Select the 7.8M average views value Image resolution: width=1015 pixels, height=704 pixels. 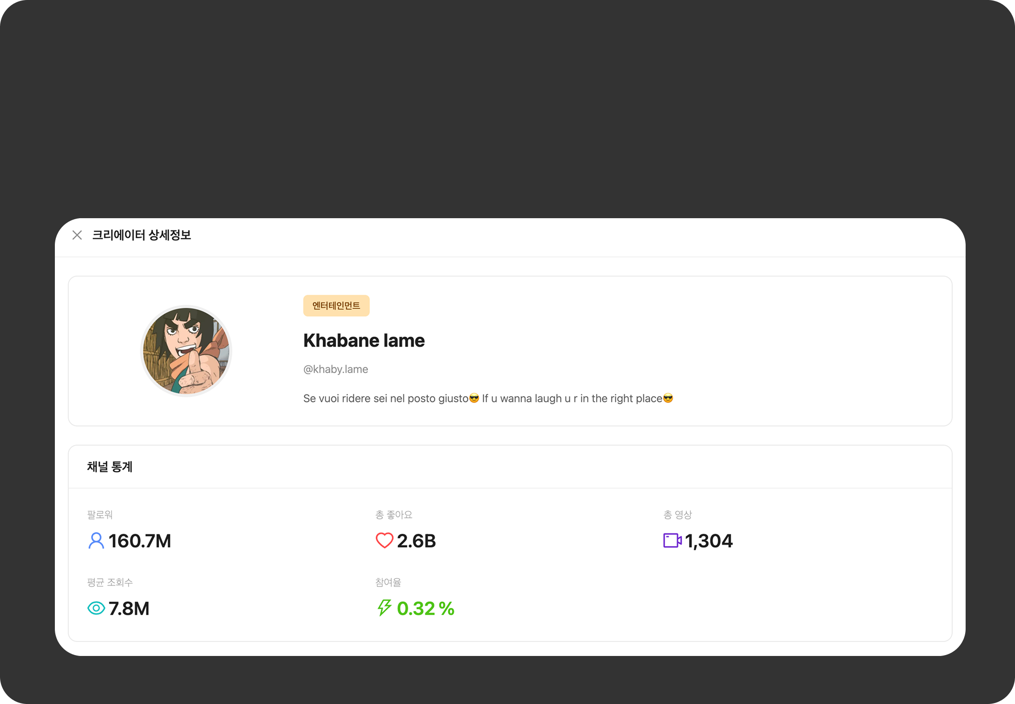129,609
